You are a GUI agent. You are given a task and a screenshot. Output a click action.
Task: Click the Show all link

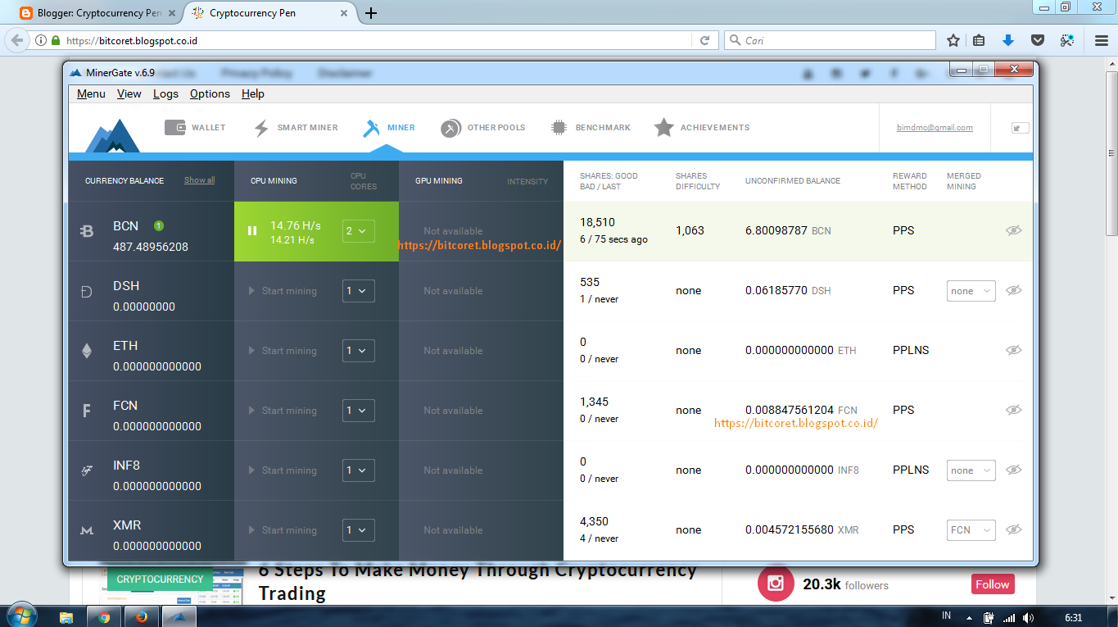[x=199, y=179]
